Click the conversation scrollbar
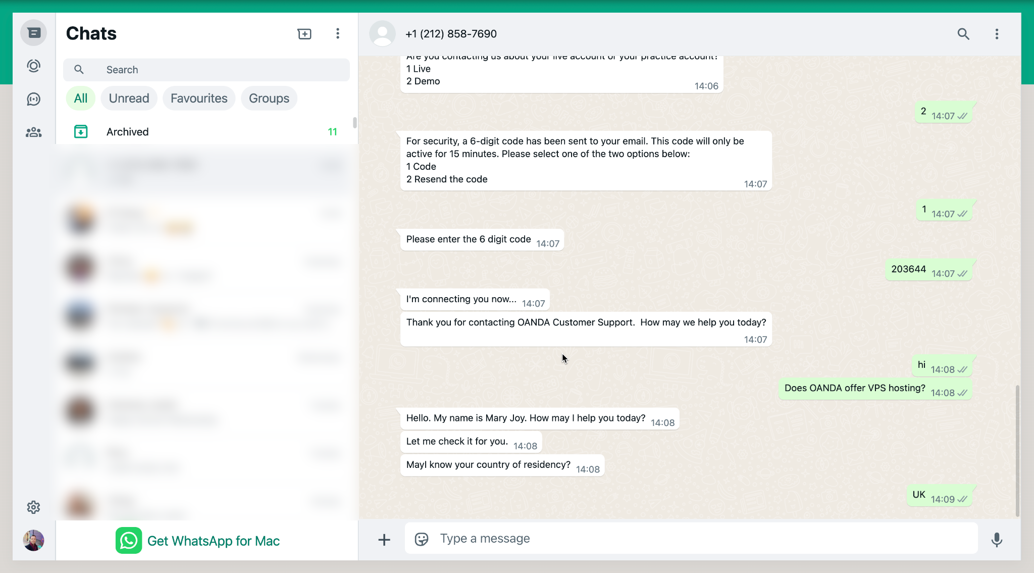The height and width of the screenshot is (573, 1034). click(x=1017, y=451)
